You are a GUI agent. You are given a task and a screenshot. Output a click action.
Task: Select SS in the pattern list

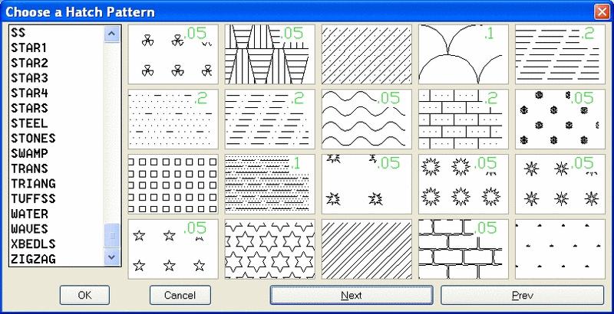tap(18, 32)
